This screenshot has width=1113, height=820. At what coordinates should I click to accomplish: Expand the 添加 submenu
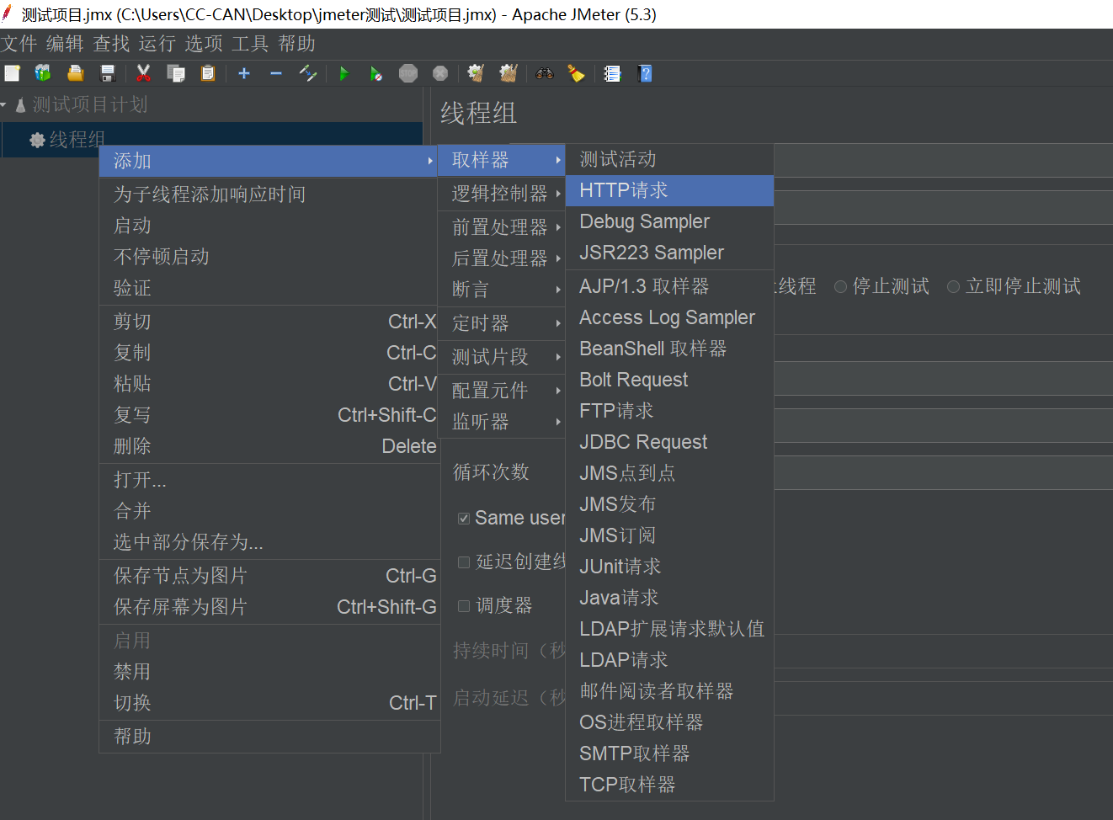pyautogui.click(x=269, y=161)
